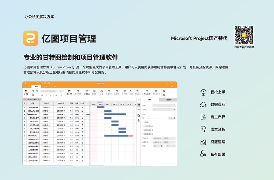Click the QR code above 扫码查看产品视频
Image resolution: width=274 pixels, height=180 pixels.
(x=244, y=36)
